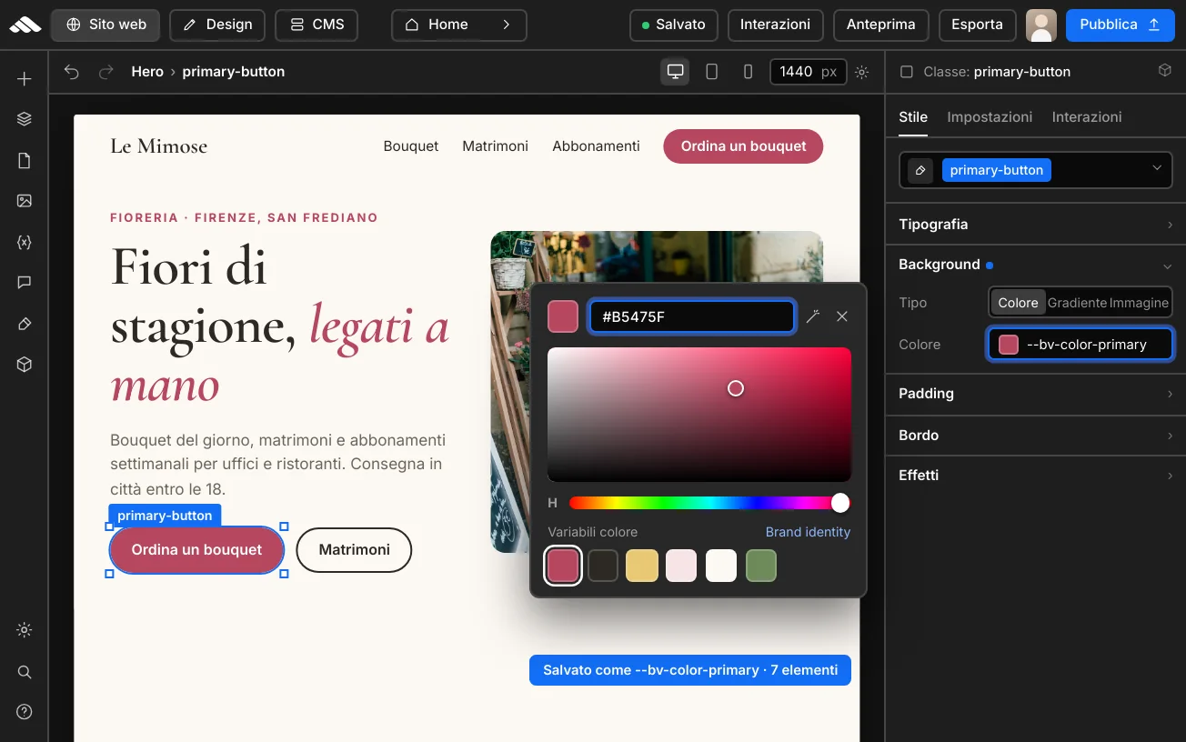Click the eyedropper wand icon in the color picker
Screen dimensions: 1186x742
point(813,316)
